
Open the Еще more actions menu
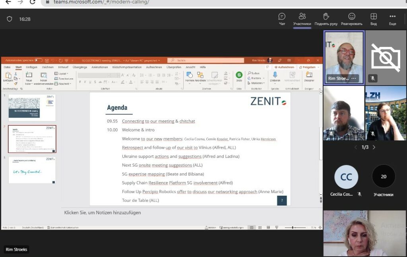(392, 19)
